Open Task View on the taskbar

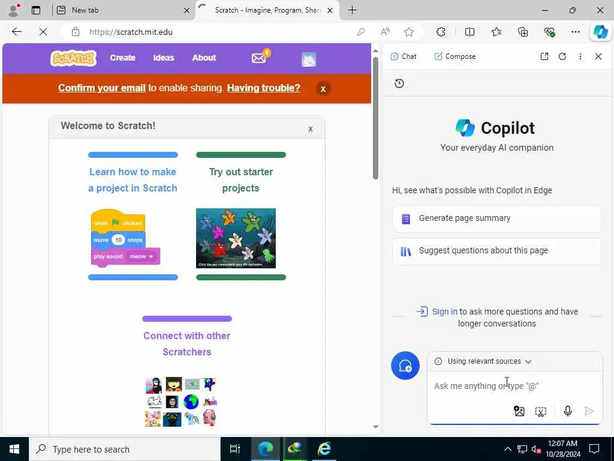click(234, 449)
